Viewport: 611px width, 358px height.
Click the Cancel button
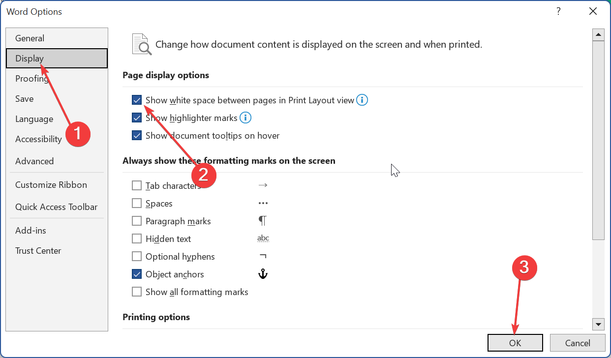(x=578, y=343)
